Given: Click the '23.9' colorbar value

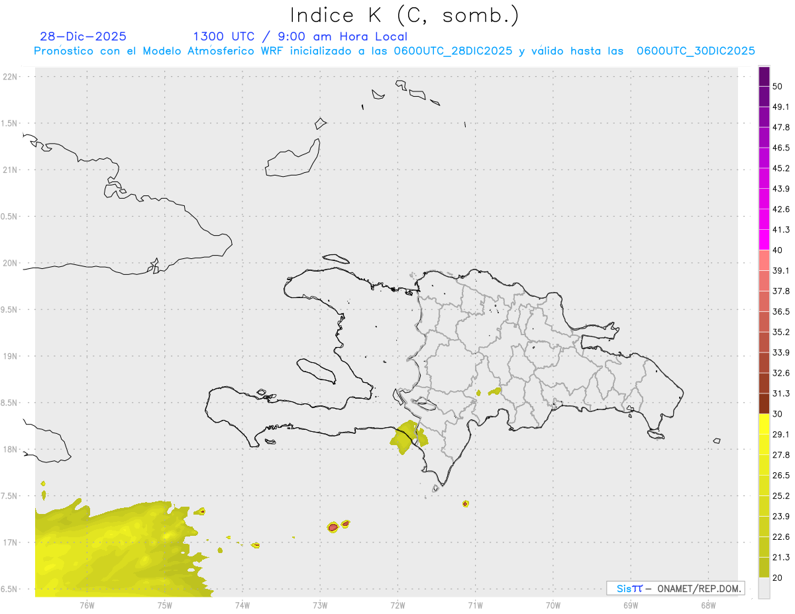Looking at the screenshot, I should point(781,516).
